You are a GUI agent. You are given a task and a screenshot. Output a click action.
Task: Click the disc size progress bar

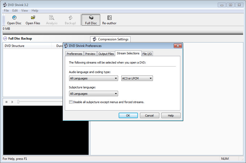(123, 33)
